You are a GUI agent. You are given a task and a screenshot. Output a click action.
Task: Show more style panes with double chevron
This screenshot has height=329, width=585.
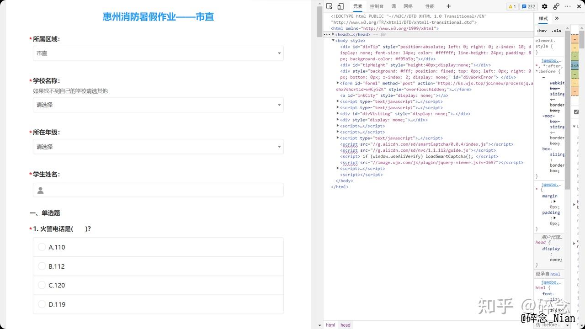(557, 19)
